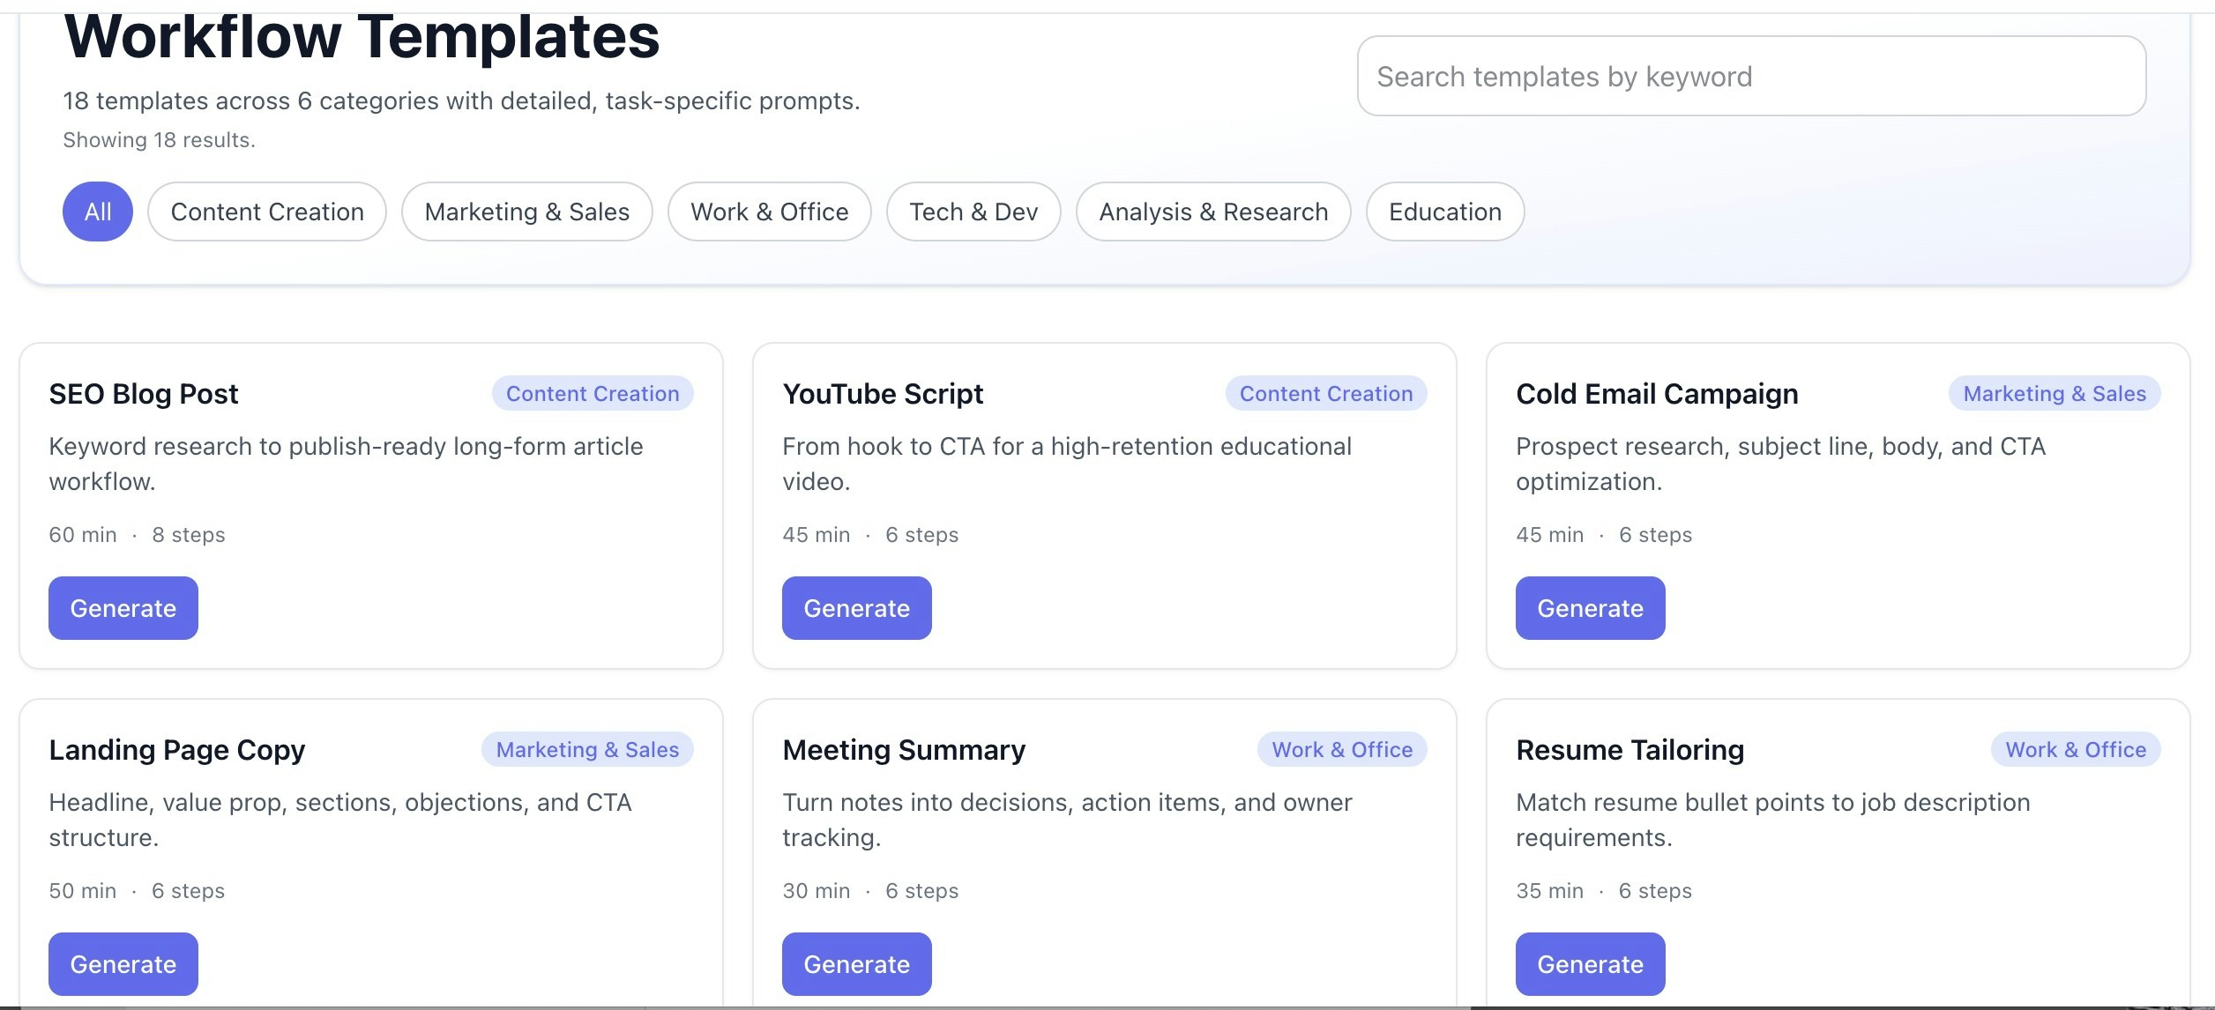Generate the Cold Email Campaign workflow
The height and width of the screenshot is (1010, 2215).
click(1590, 607)
